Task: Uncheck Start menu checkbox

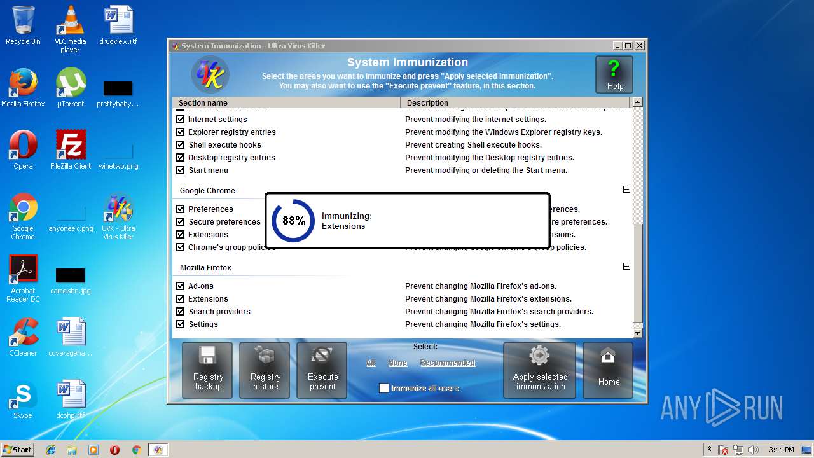Action: pyautogui.click(x=180, y=170)
